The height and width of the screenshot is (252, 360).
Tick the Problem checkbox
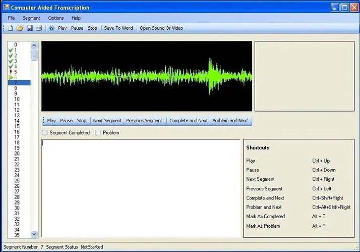98,133
